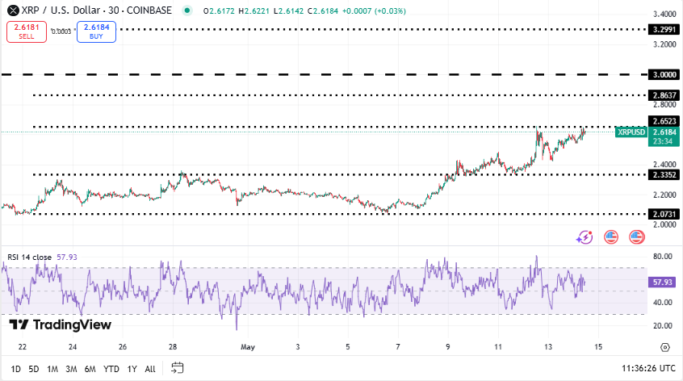
Task: Open chart settings gear icon at bottom right
Action: click(664, 347)
